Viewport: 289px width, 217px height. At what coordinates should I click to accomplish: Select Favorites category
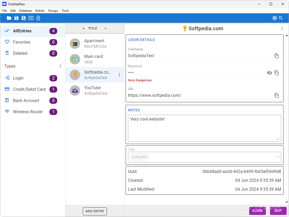click(33, 42)
